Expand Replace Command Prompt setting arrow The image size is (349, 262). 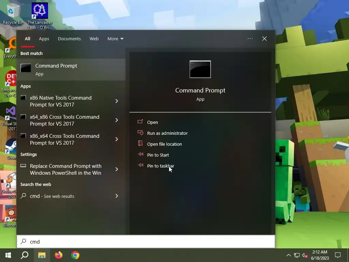(117, 169)
